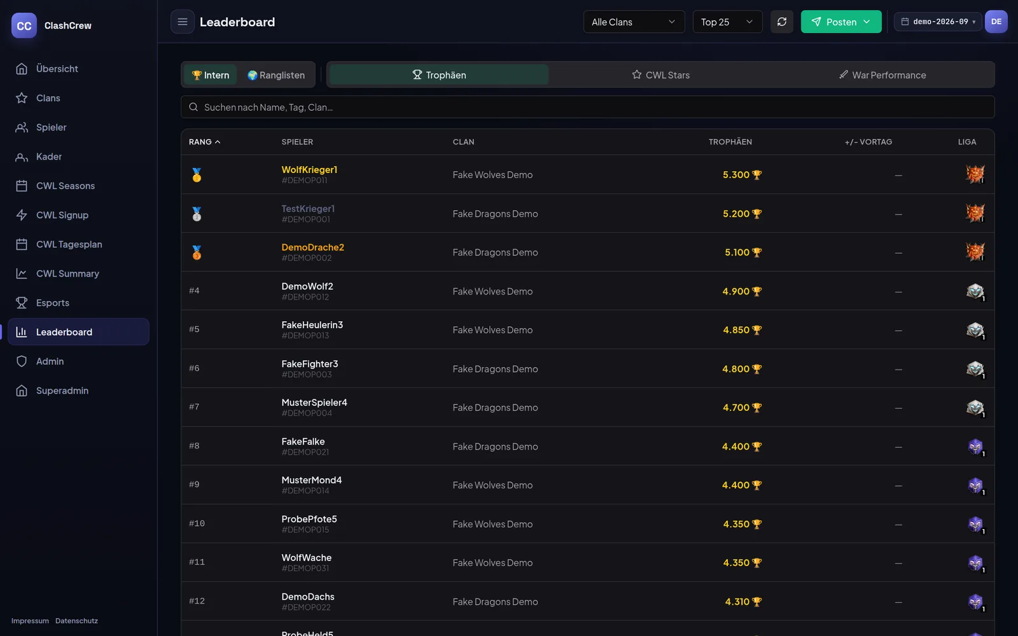Viewport: 1018px width, 636px height.
Task: Open the Top 25 dropdown
Action: click(x=727, y=22)
